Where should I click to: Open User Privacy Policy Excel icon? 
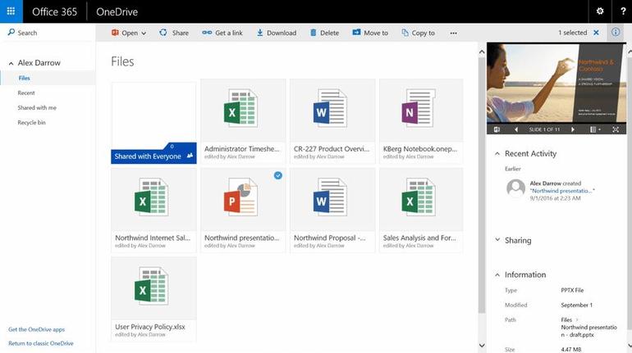point(152,287)
